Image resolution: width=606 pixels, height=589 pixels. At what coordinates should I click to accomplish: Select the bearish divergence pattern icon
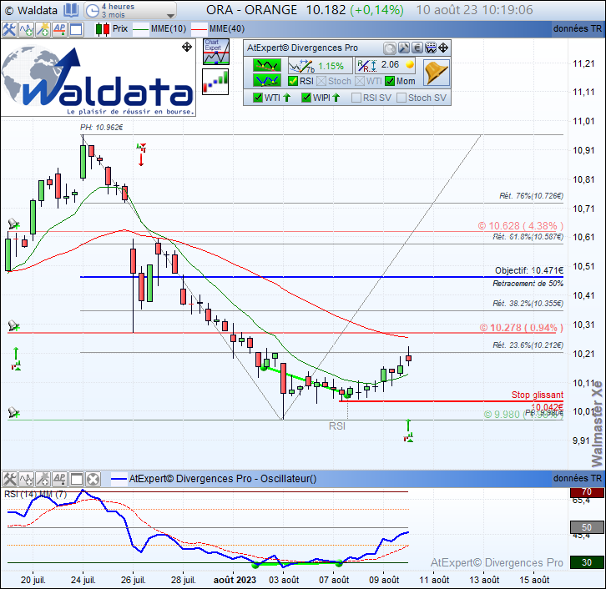tap(266, 65)
